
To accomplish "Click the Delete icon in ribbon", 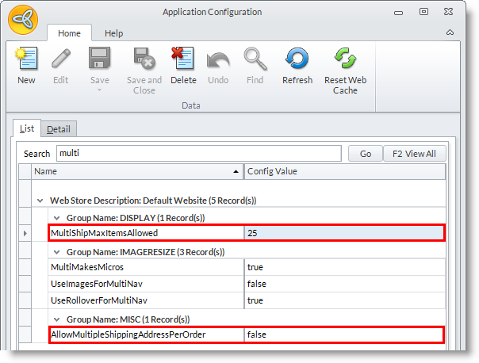I will tap(183, 60).
